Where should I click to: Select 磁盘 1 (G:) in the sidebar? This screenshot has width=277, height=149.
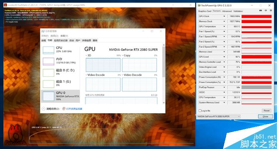[61, 84]
